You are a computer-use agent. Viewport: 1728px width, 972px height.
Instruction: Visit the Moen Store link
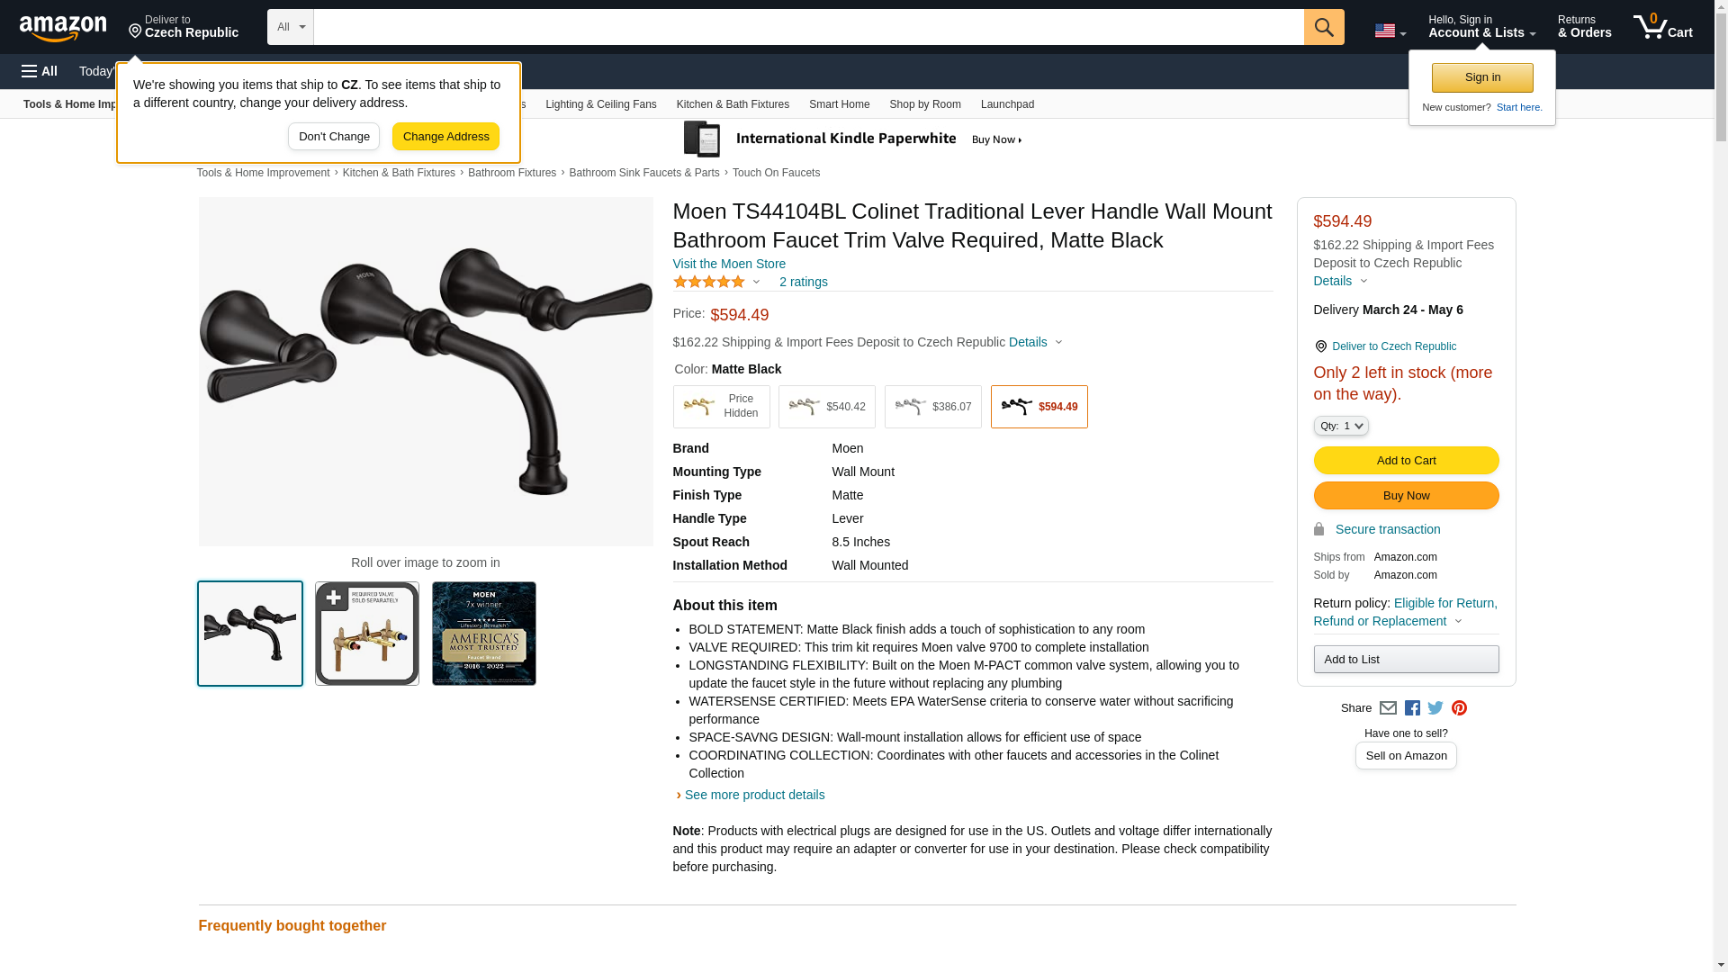[x=729, y=264]
